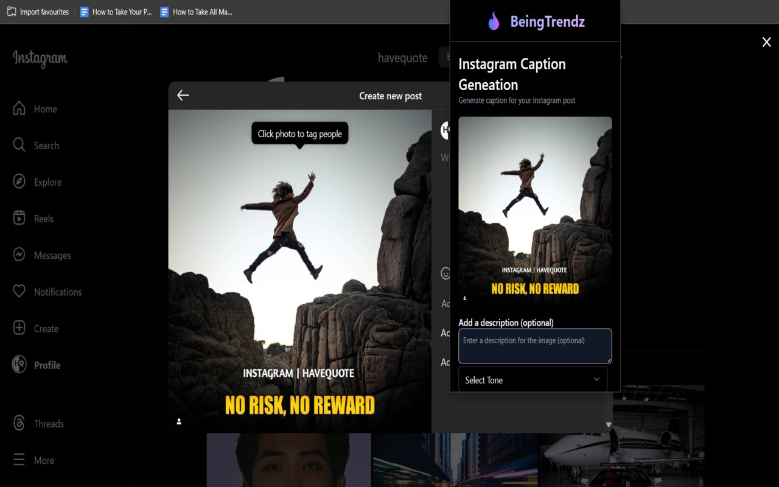This screenshot has width=779, height=487.
Task: Click the 'Messages' label in sidebar
Action: click(x=52, y=255)
